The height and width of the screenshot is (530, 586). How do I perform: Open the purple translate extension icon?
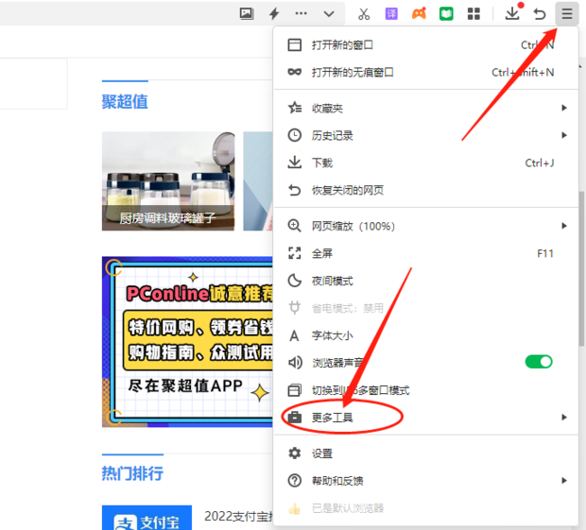(391, 14)
